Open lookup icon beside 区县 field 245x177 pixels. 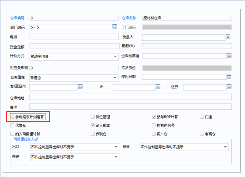pyautogui.click(x=229, y=87)
